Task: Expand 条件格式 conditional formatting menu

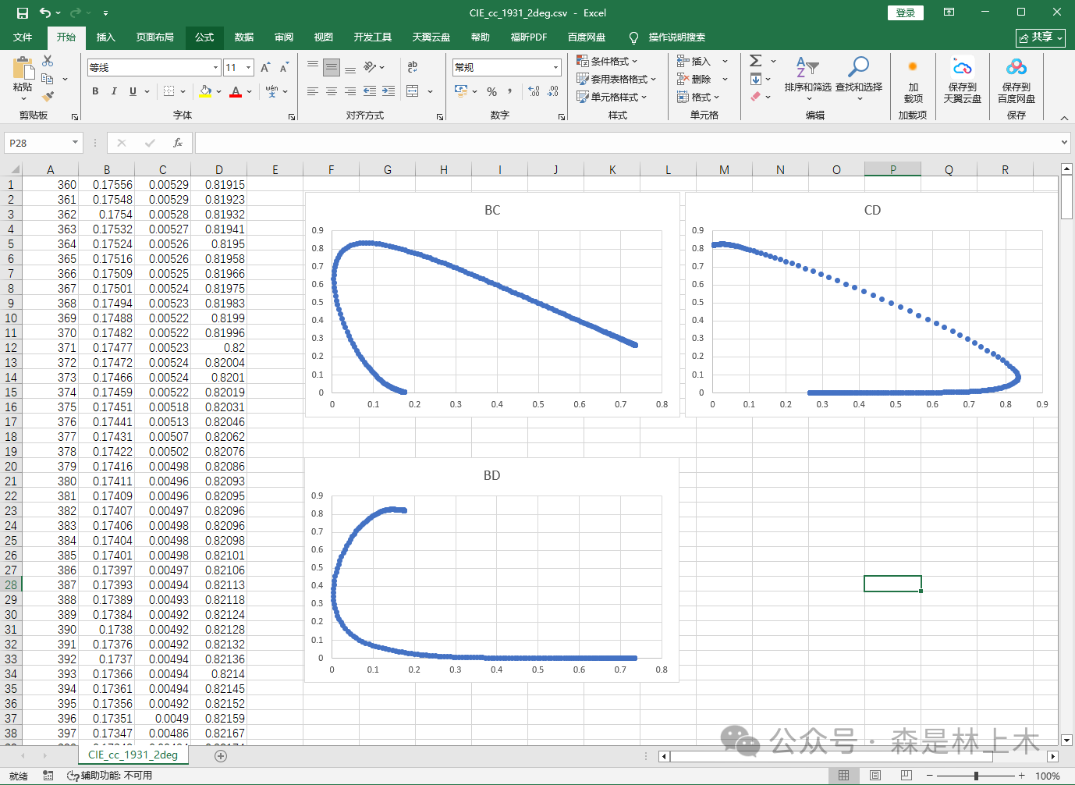Action: tap(607, 61)
